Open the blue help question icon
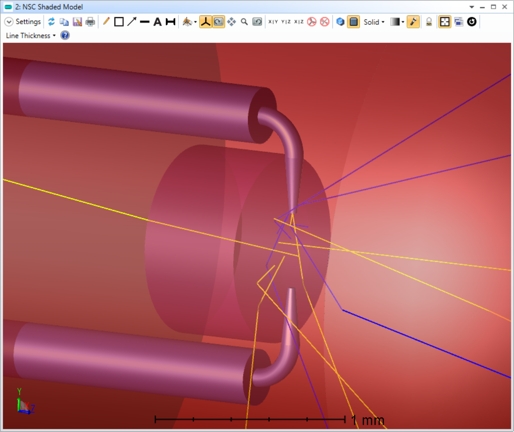The width and height of the screenshot is (514, 432). click(65, 36)
